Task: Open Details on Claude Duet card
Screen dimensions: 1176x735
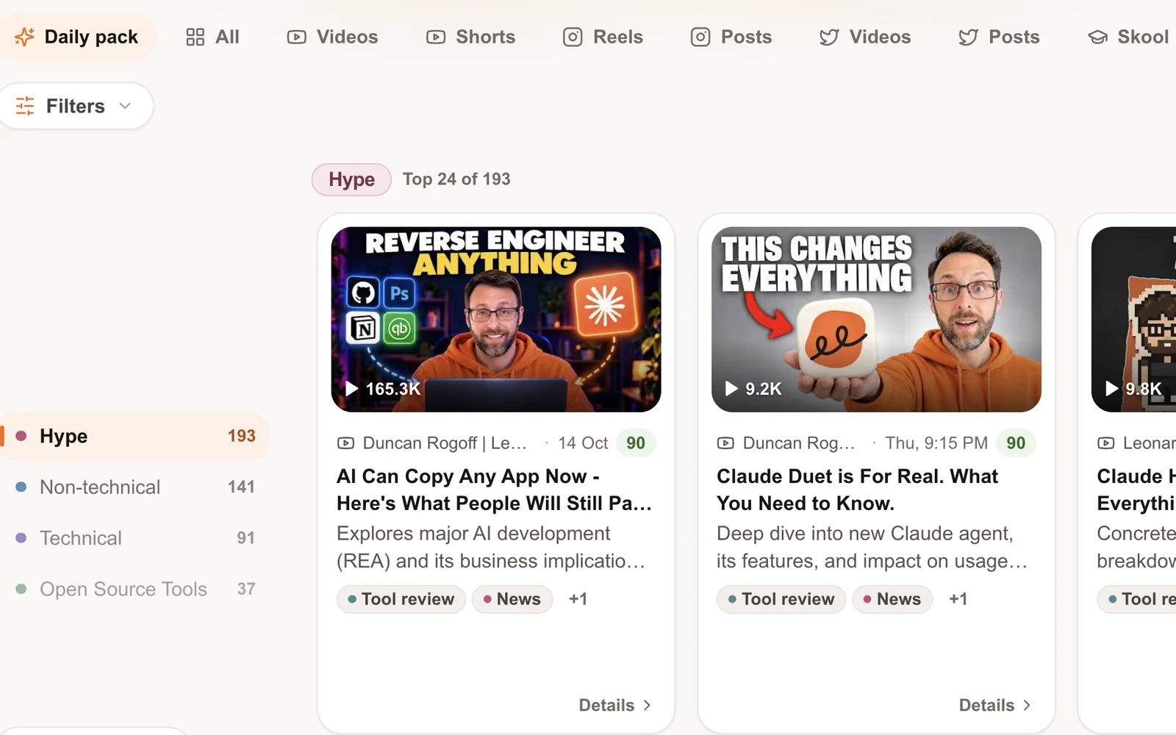Action: point(995,705)
